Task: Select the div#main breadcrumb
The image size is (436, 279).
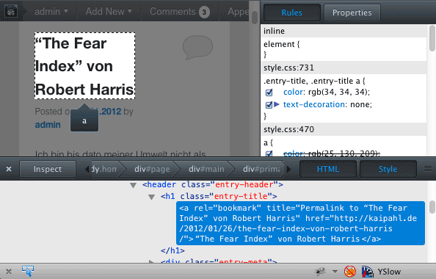Action: [206, 169]
